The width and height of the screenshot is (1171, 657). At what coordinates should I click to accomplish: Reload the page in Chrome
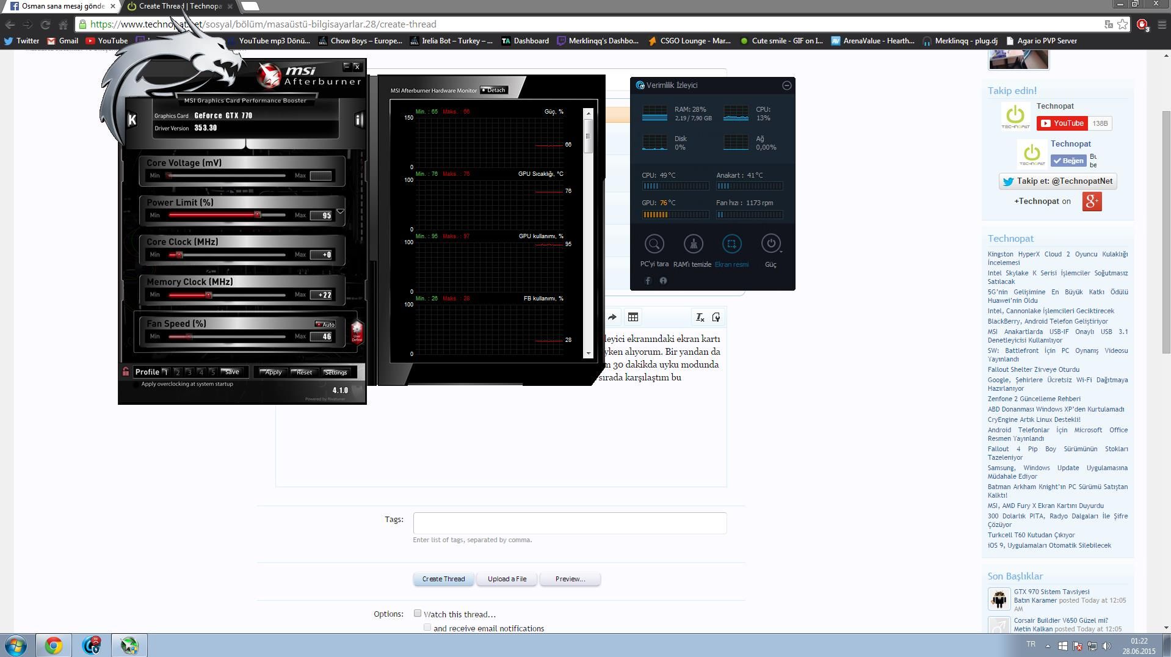click(x=45, y=24)
